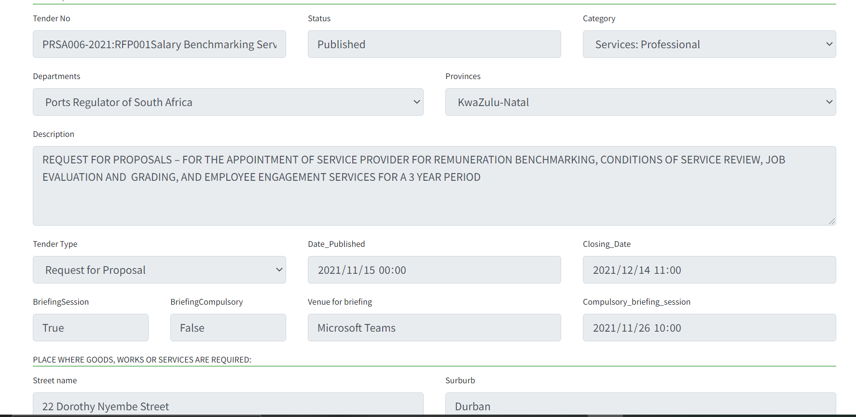856x417 pixels.
Task: Click the Venue for briefing field
Action: click(434, 328)
